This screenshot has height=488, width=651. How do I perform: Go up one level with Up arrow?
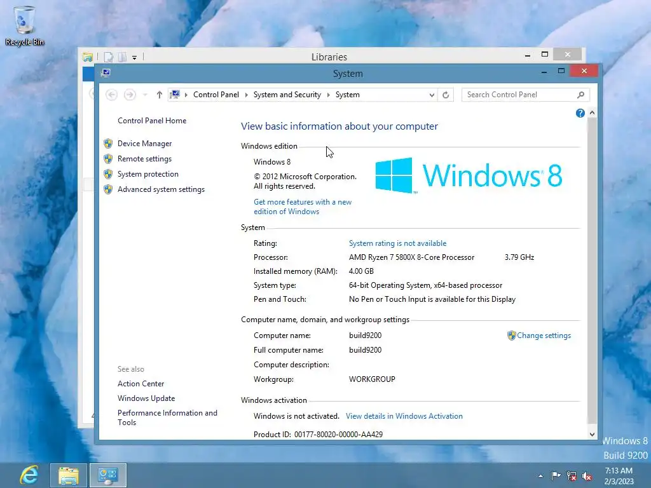click(160, 95)
